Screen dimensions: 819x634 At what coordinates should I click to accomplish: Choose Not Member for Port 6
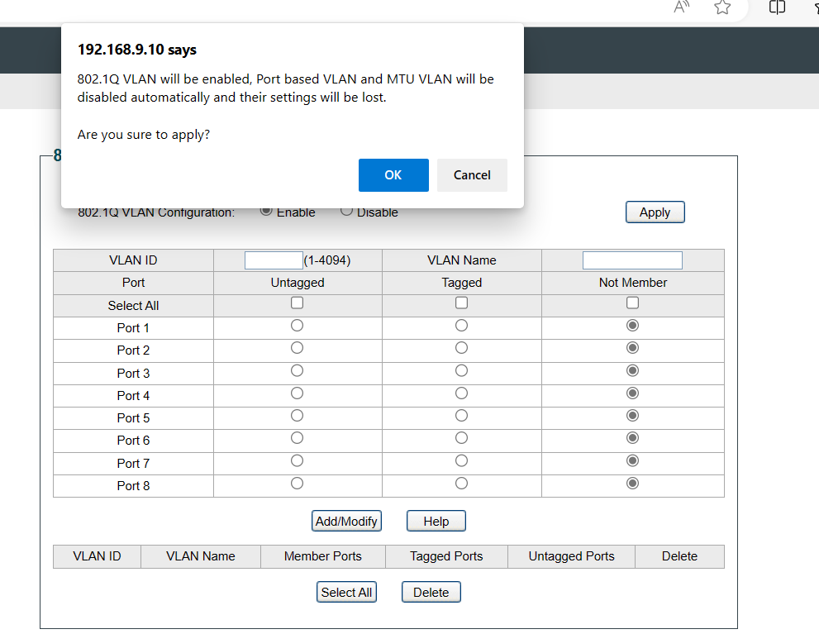(633, 438)
